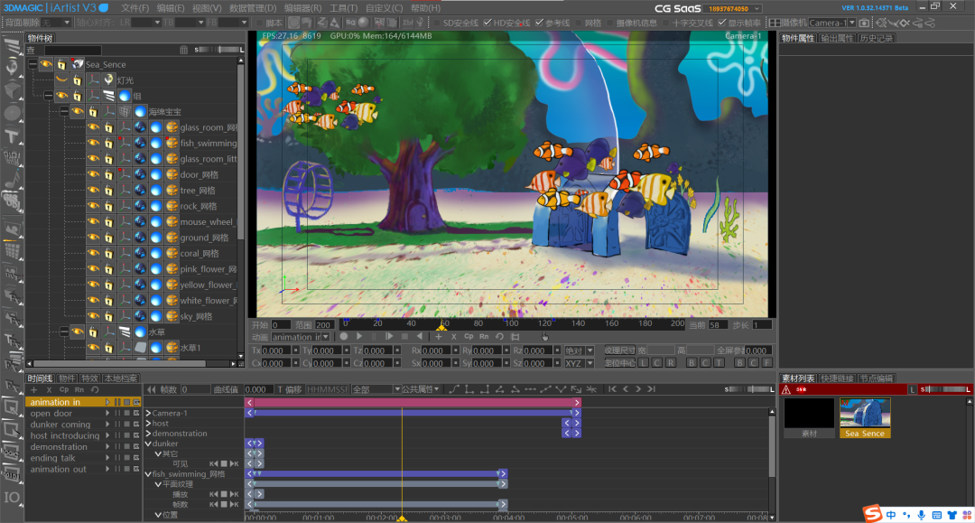Click the play-reverse triangle button
975x523 pixels.
pos(420,336)
